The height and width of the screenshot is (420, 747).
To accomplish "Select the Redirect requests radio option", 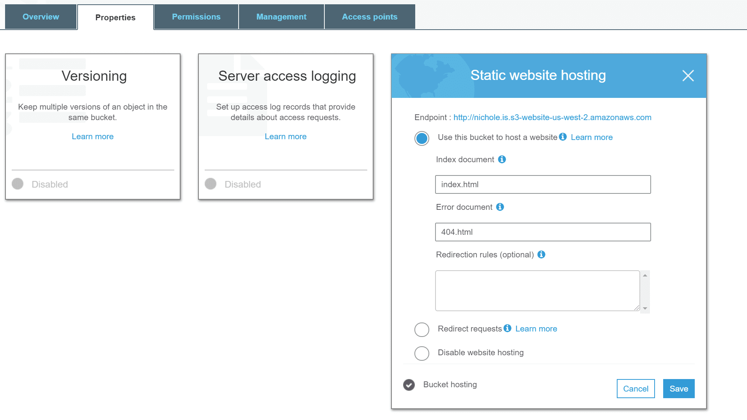I will pos(421,330).
